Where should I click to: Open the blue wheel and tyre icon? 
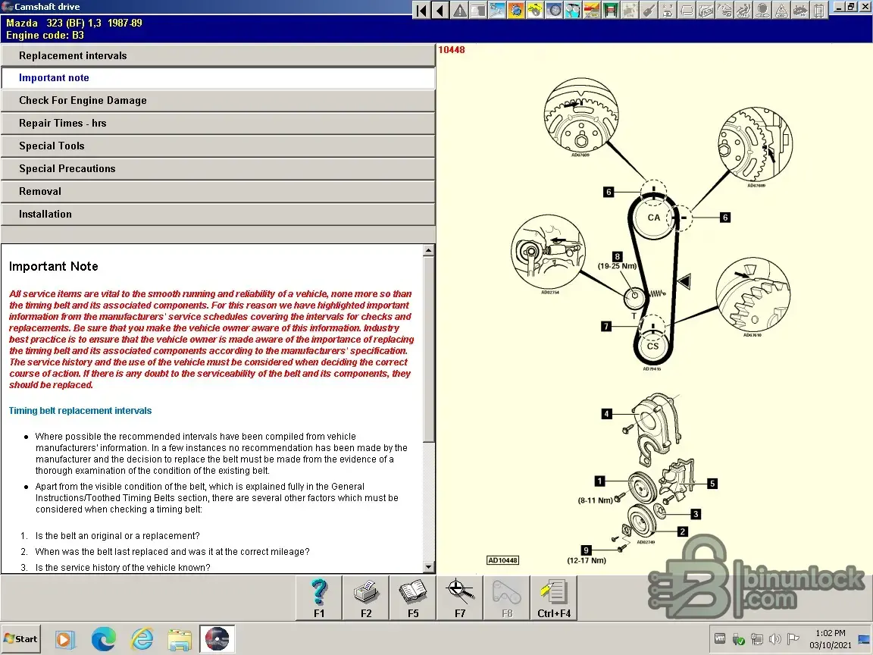click(x=554, y=10)
